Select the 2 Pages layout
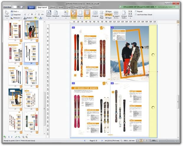 (x=109, y=12)
